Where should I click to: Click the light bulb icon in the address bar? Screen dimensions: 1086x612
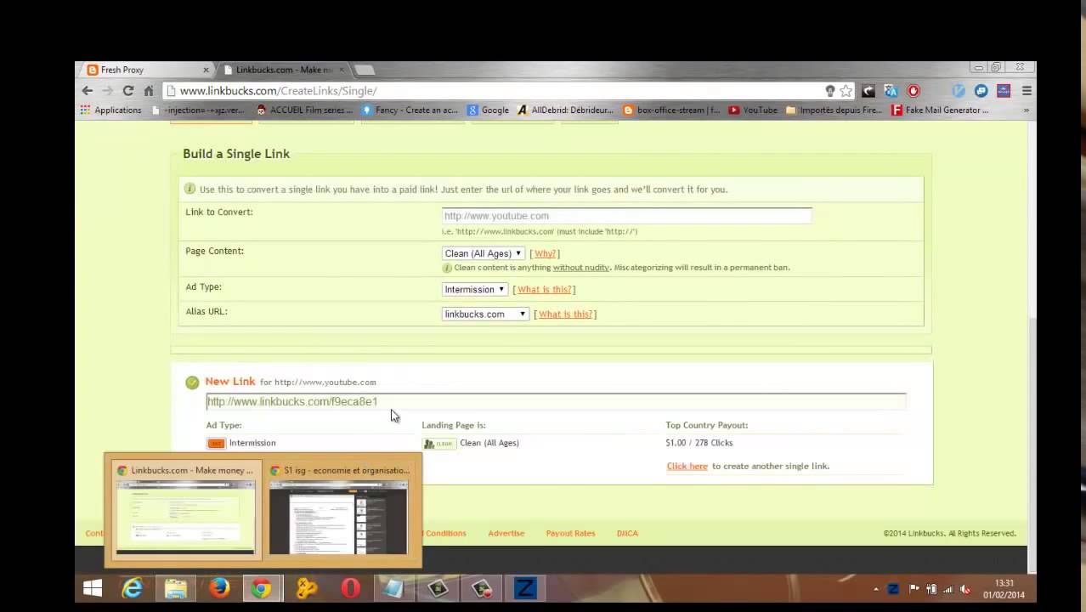(830, 91)
